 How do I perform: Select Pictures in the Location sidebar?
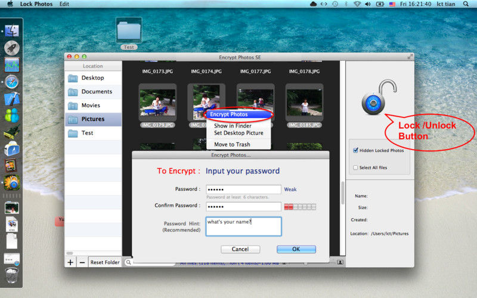click(93, 119)
